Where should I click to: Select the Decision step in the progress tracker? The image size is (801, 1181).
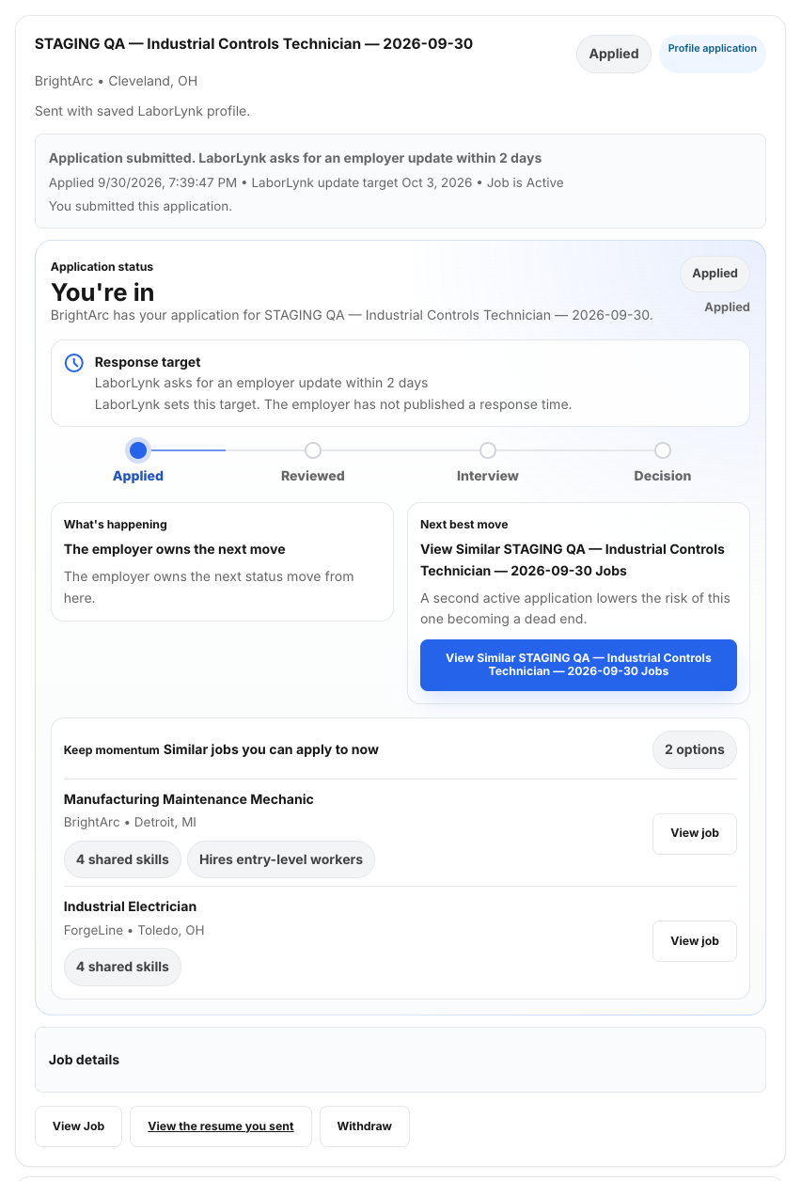(663, 450)
